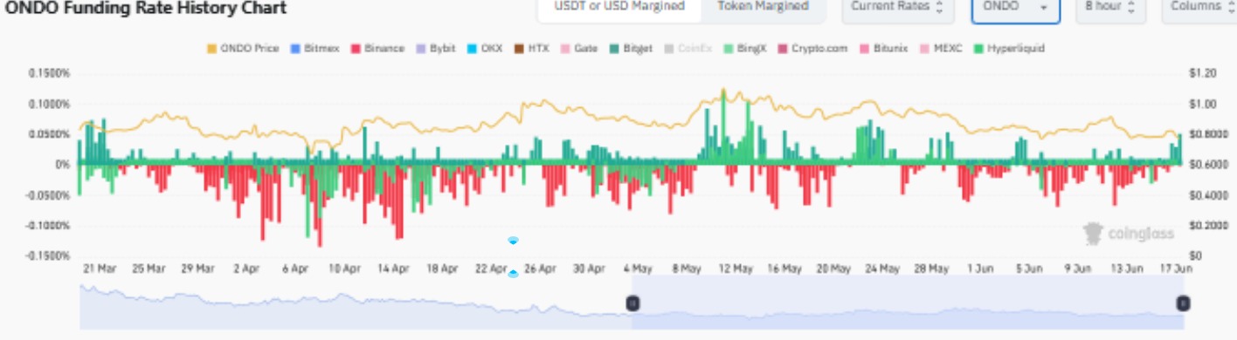Click the 12 May date label
1237x340 pixels.
pyautogui.click(x=736, y=269)
